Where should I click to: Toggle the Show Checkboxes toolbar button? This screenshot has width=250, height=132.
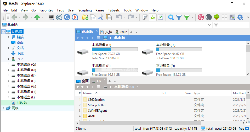(x=161, y=17)
